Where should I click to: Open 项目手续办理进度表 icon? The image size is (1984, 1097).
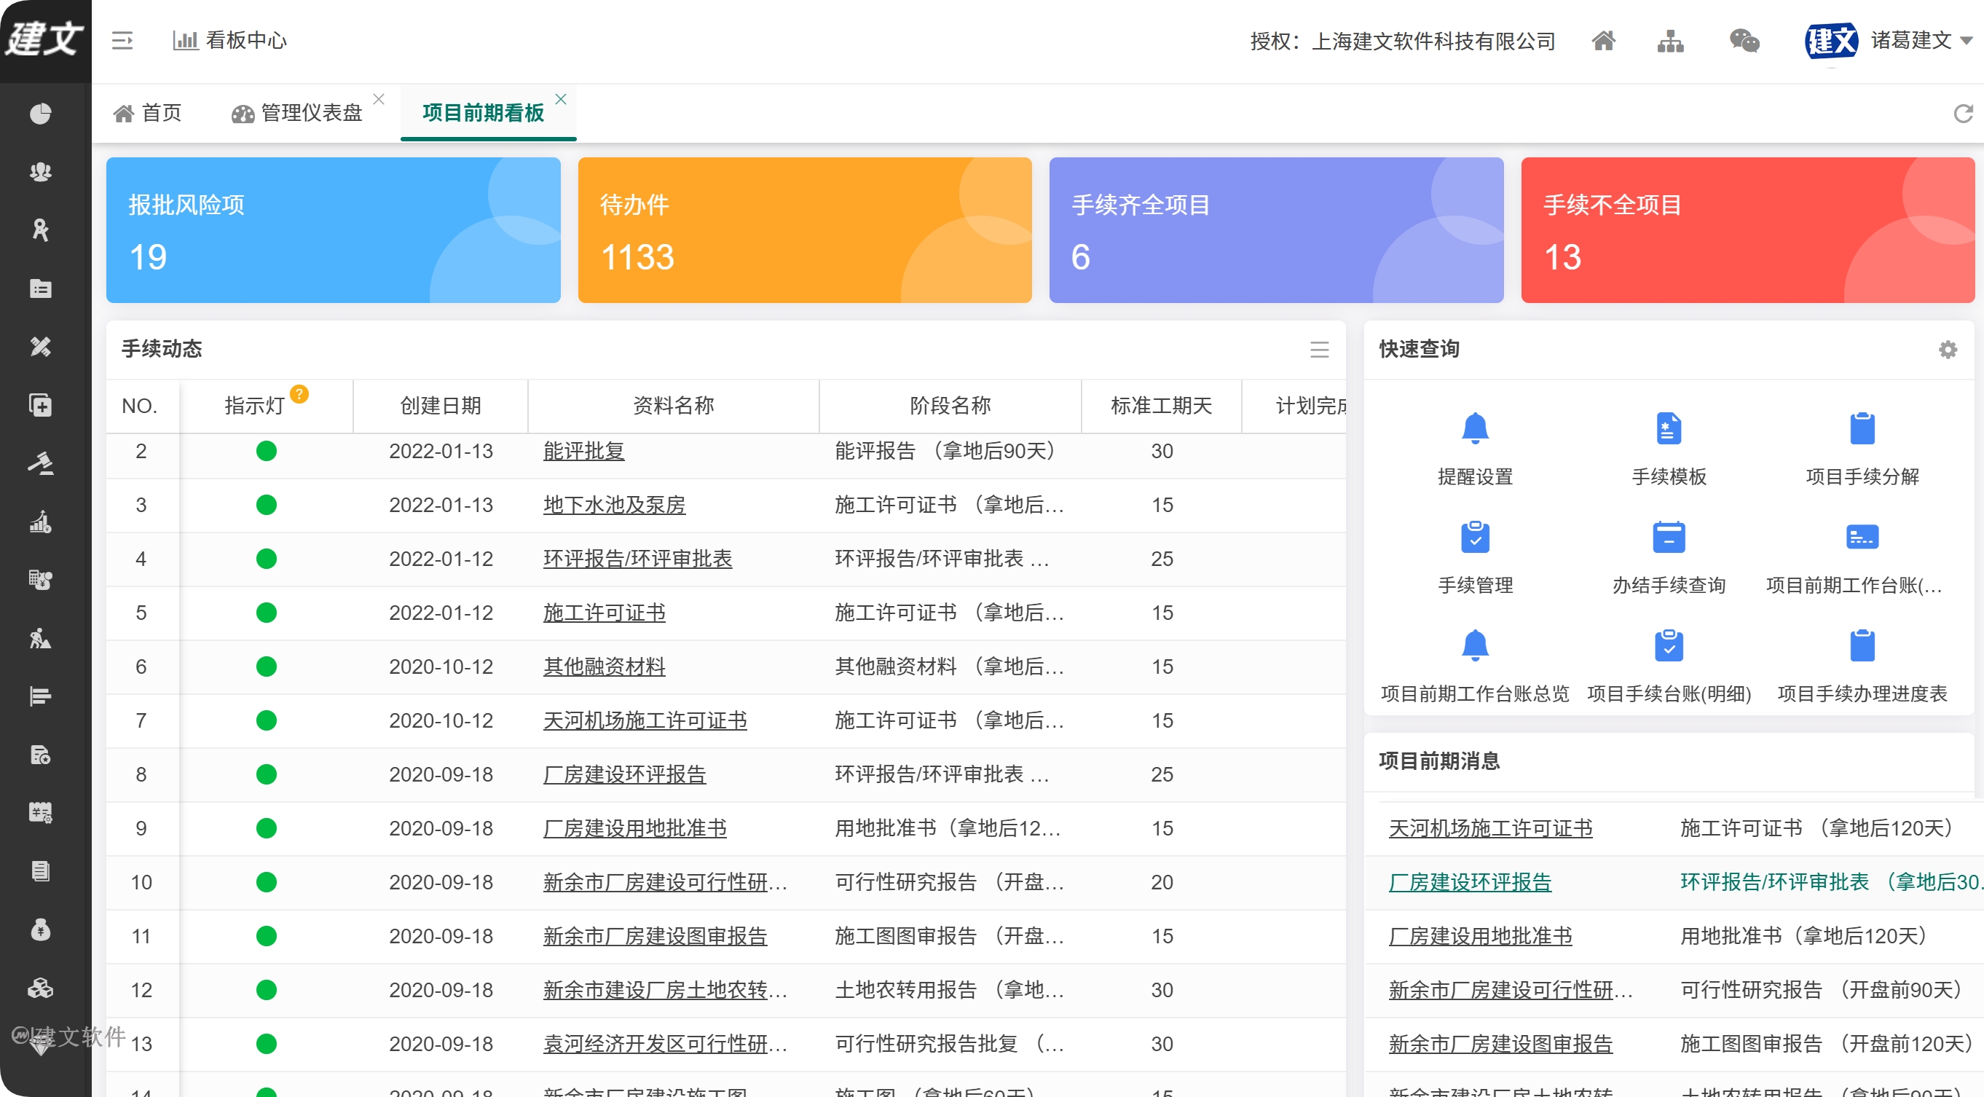click(1862, 645)
